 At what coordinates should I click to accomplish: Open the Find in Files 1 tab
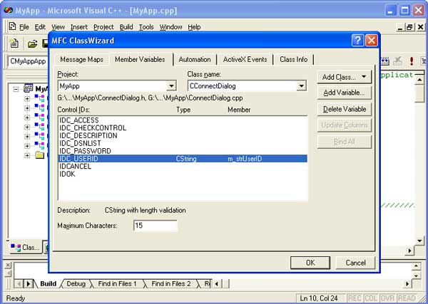[x=117, y=284]
